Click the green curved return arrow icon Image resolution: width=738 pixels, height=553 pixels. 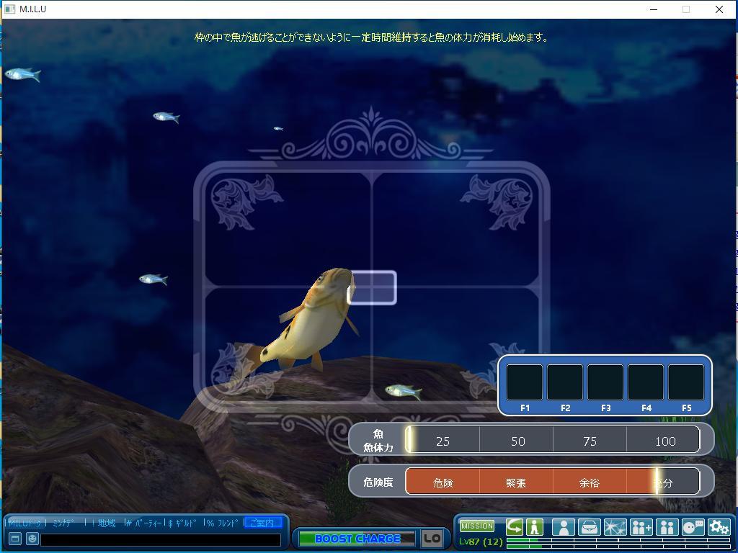tap(514, 526)
